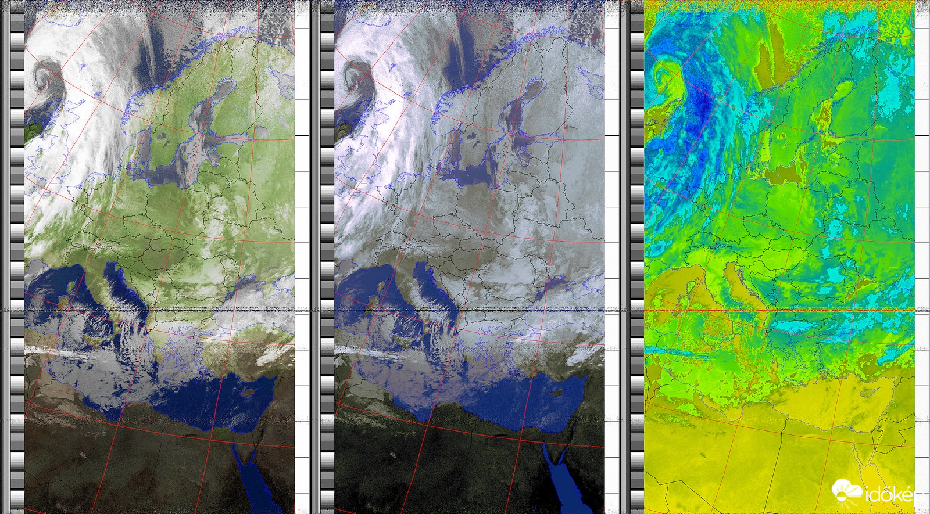
Task: Select the left green-vegetation satellite image panel
Action: (159, 257)
